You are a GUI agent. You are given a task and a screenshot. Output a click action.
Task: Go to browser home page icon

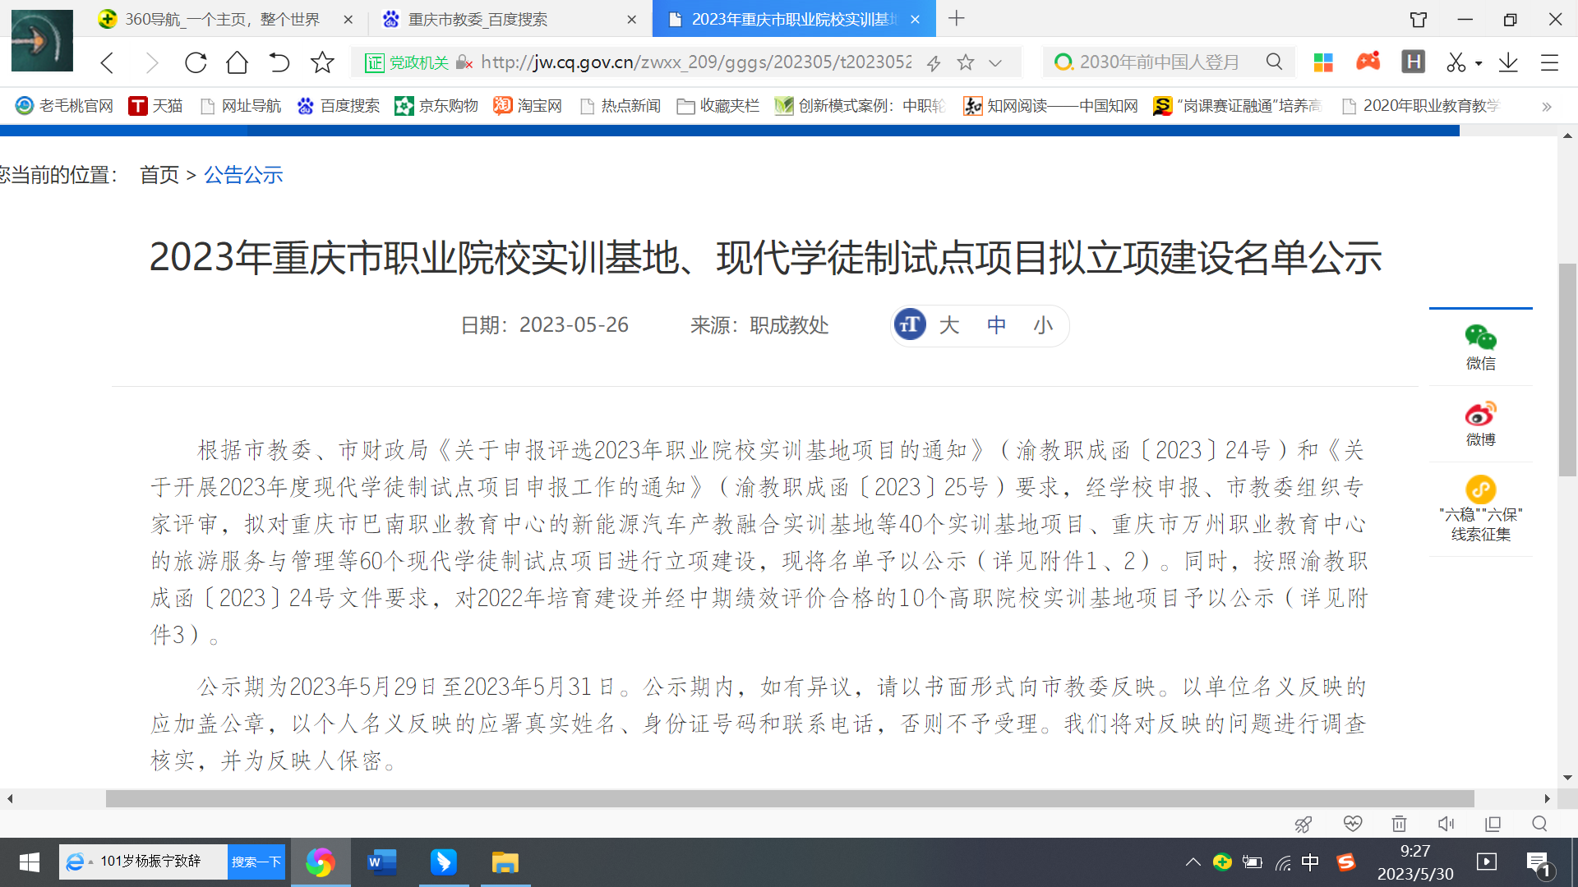pyautogui.click(x=237, y=62)
